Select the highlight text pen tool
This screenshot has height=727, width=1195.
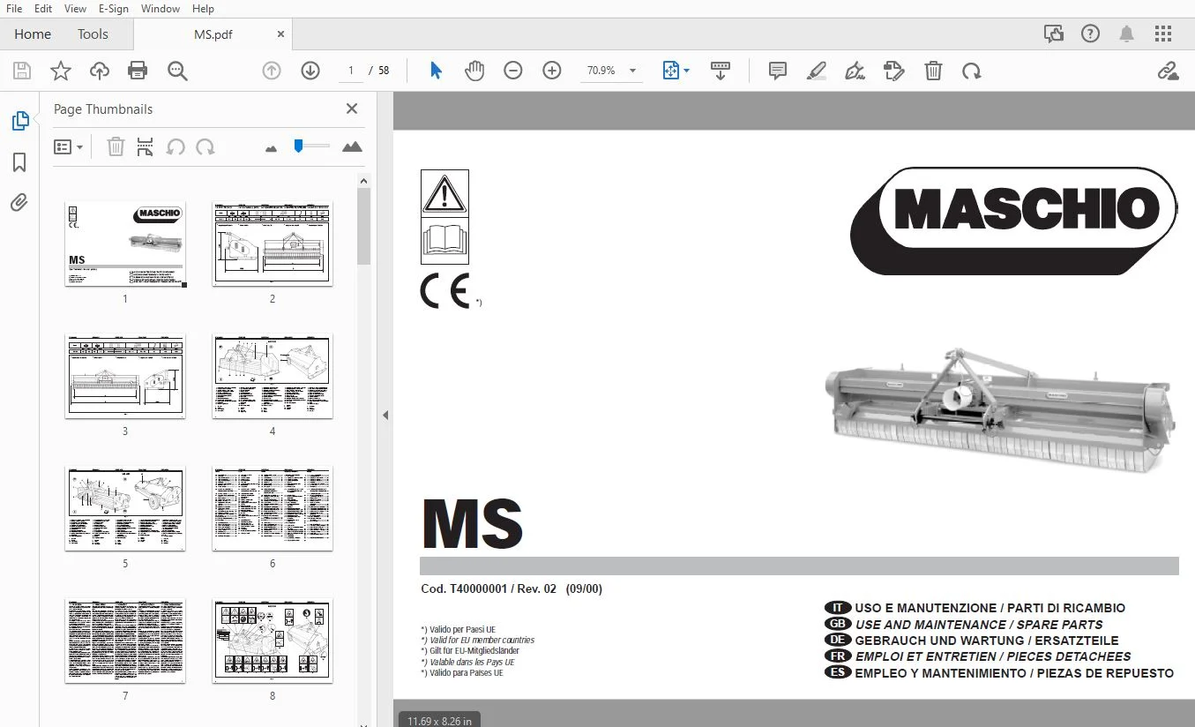point(817,71)
